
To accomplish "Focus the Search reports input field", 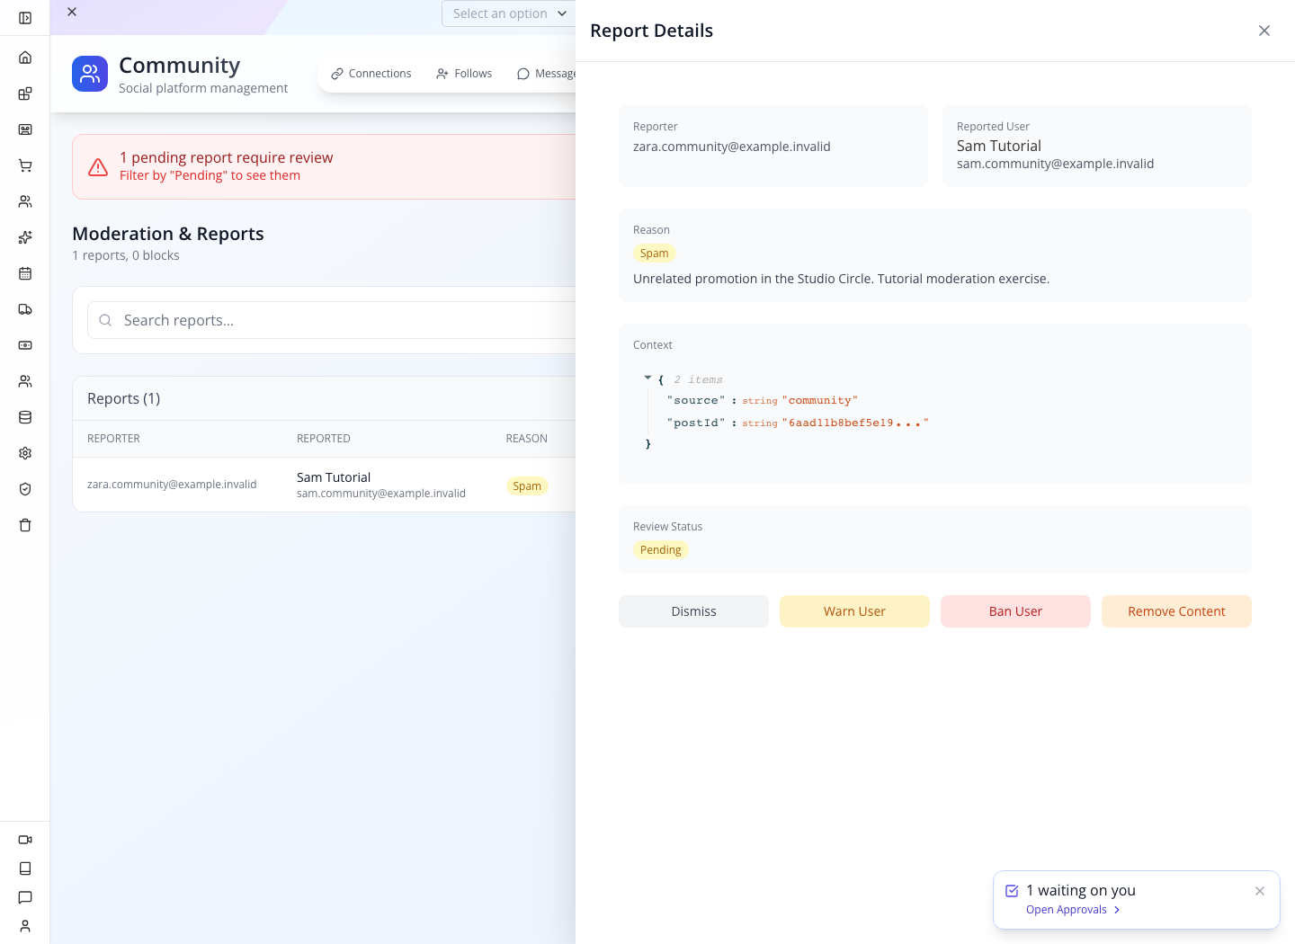I will (x=333, y=320).
